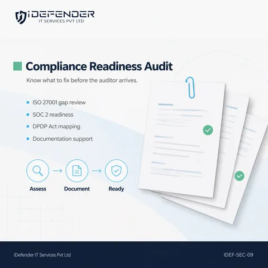Click the green checkmark on front page
This screenshot has width=268, height=268.
coord(208,130)
